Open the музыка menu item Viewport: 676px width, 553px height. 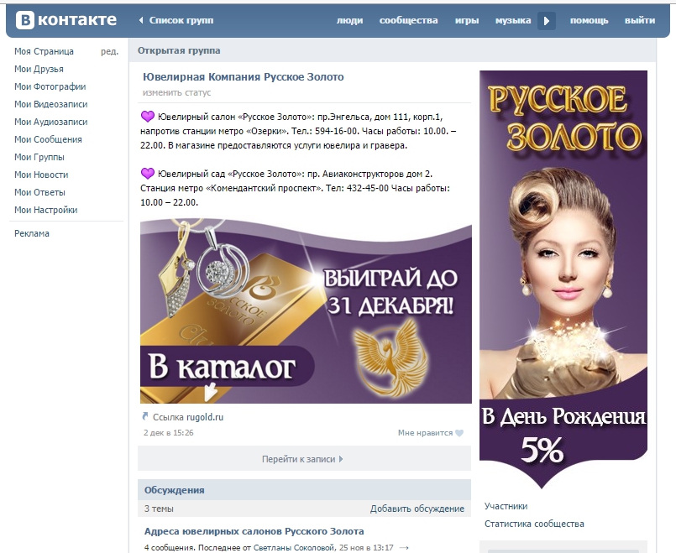[513, 20]
